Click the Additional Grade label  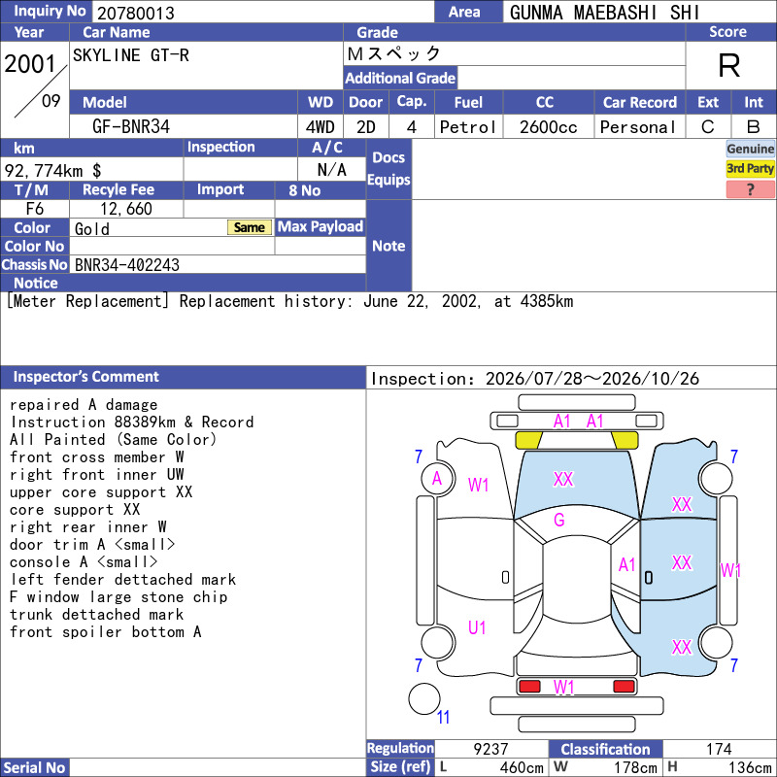pos(400,78)
